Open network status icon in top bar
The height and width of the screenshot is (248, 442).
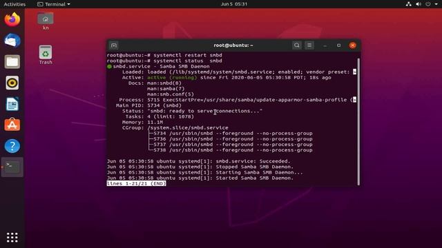[x=408, y=4]
